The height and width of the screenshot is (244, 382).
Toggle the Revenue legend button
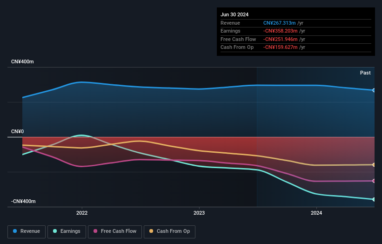click(x=27, y=231)
